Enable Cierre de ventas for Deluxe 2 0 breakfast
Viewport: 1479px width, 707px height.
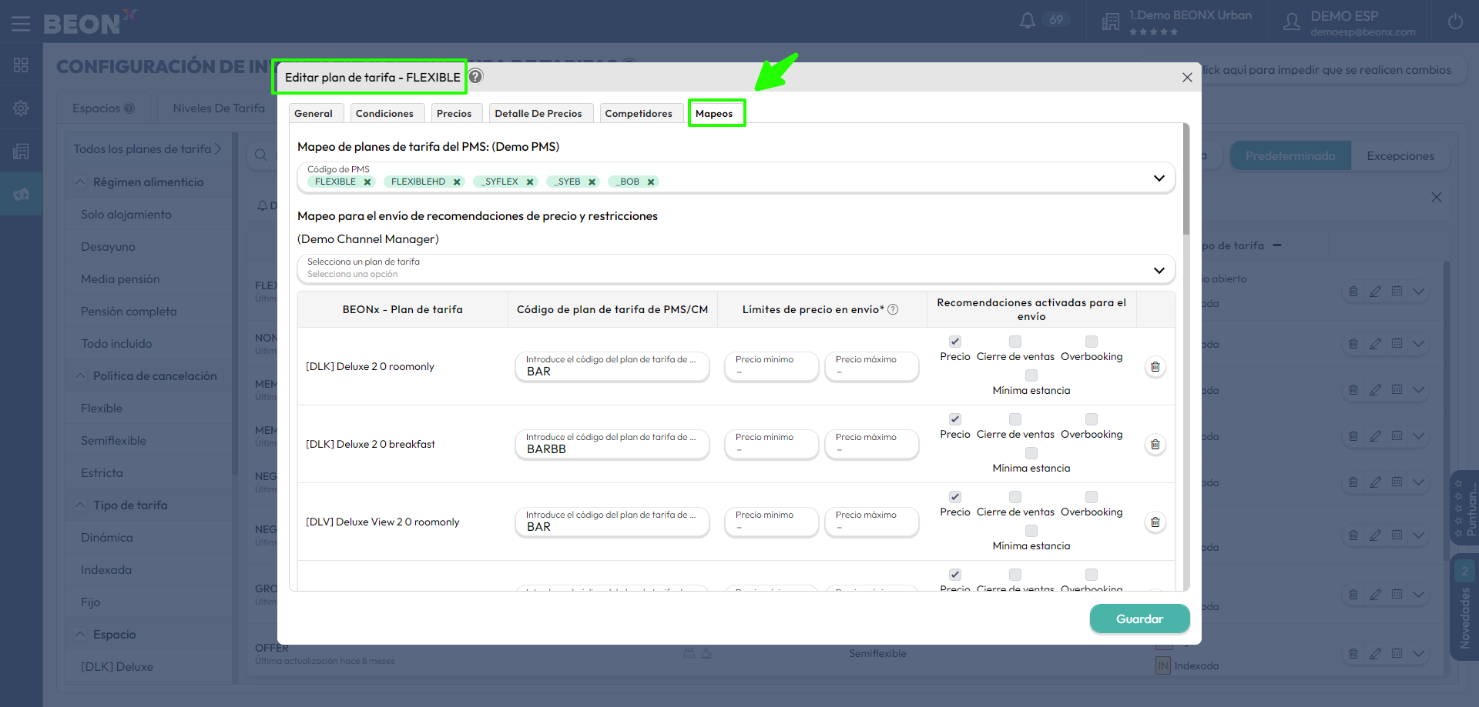point(1015,419)
